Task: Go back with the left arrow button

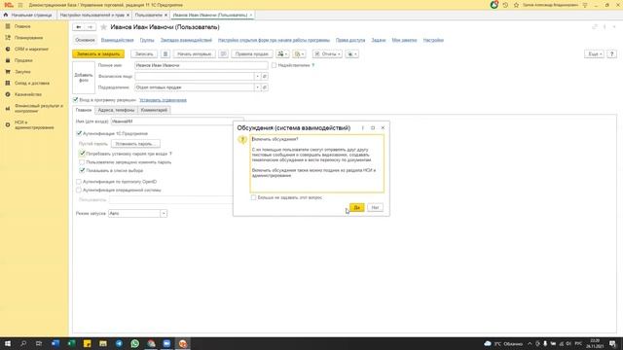Action: point(79,27)
